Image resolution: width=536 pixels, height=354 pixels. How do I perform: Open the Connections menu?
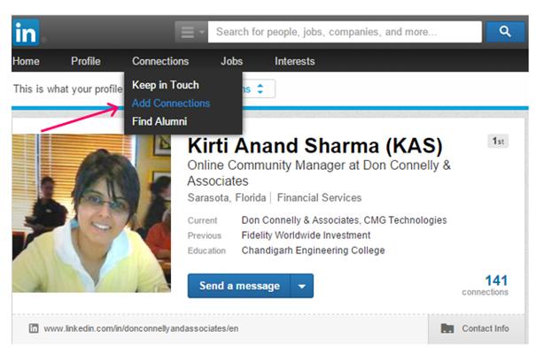tap(160, 61)
